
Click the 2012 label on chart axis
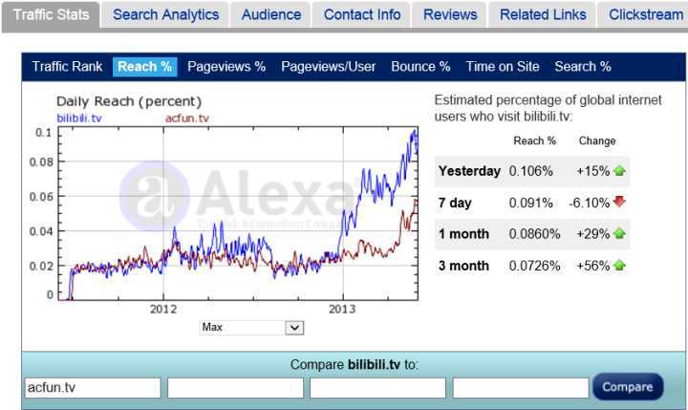163,309
